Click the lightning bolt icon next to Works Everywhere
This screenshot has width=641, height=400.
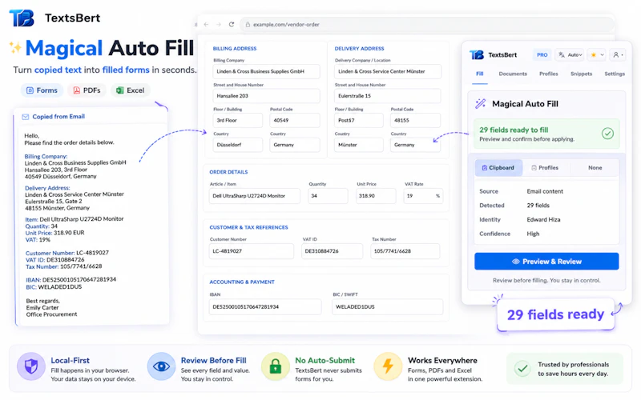tap(388, 366)
